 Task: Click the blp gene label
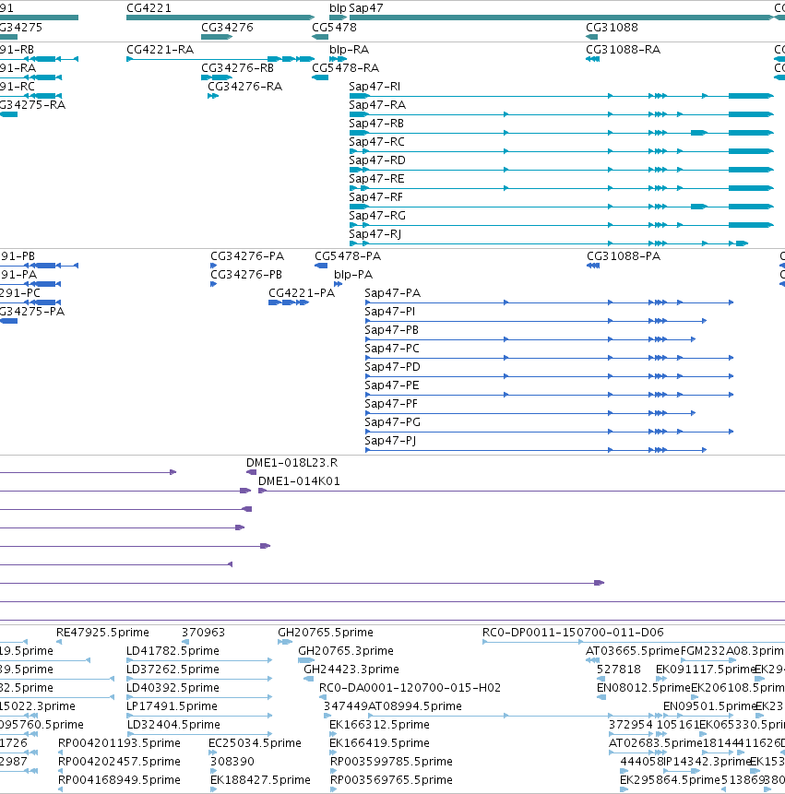(338, 8)
